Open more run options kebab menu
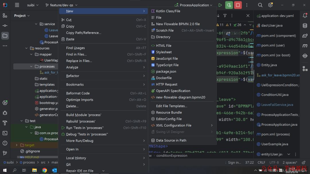This screenshot has height=174, width=310. (x=247, y=5)
